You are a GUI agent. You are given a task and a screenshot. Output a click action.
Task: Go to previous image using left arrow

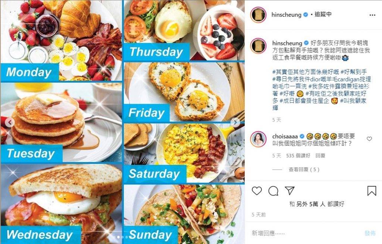[x=10, y=122]
